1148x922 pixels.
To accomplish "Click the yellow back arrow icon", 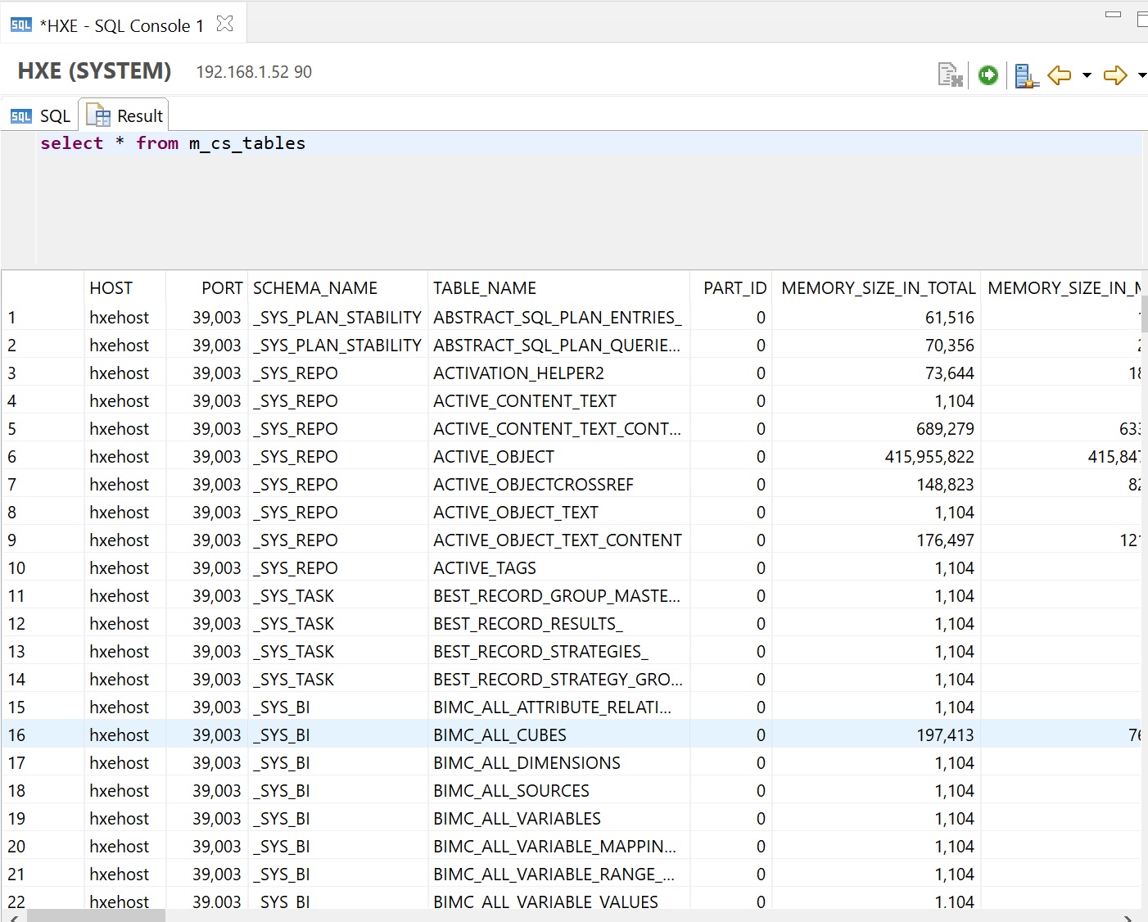I will (1060, 75).
